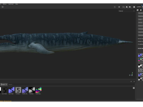This screenshot has height=107, width=143.
Task: Undock the shelf panel with float icon
Action: click(x=131, y=81)
